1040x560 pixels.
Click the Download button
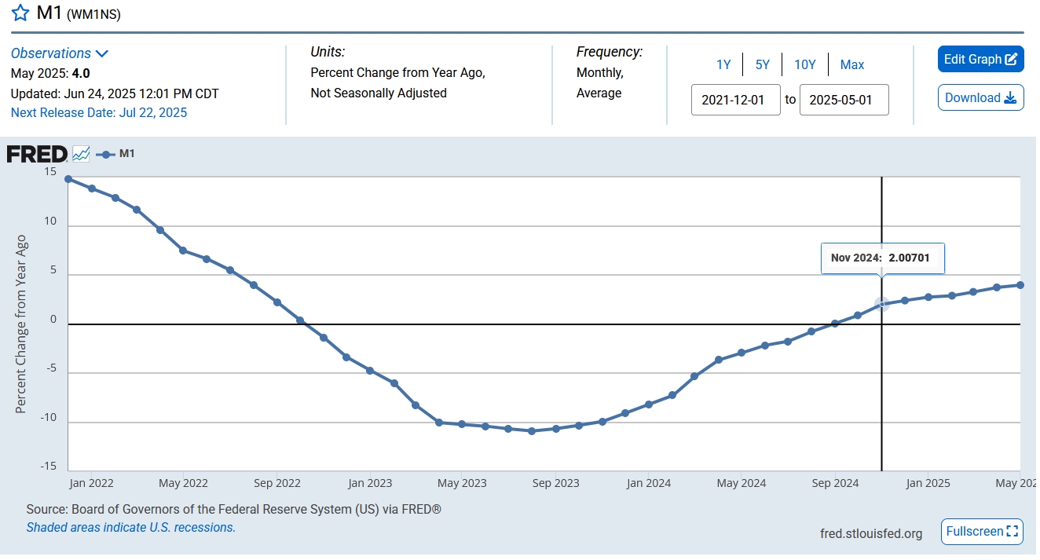[x=980, y=97]
